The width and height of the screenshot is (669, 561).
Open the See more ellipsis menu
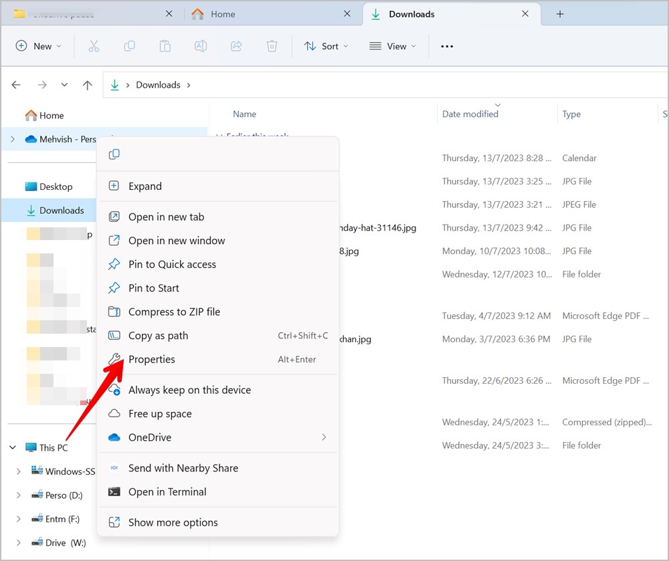(447, 46)
